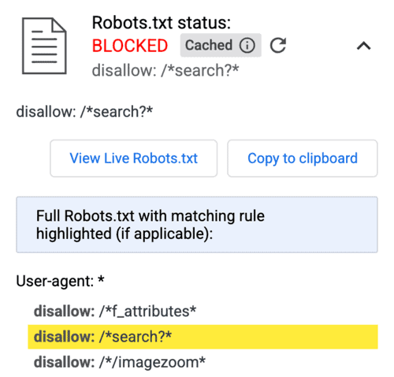Click gray disallow rule under BLOCKED status
Screen dimensions: 394x377
click(x=165, y=70)
